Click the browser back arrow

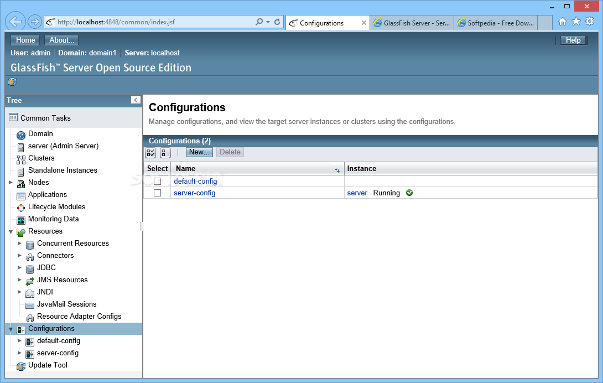point(15,22)
